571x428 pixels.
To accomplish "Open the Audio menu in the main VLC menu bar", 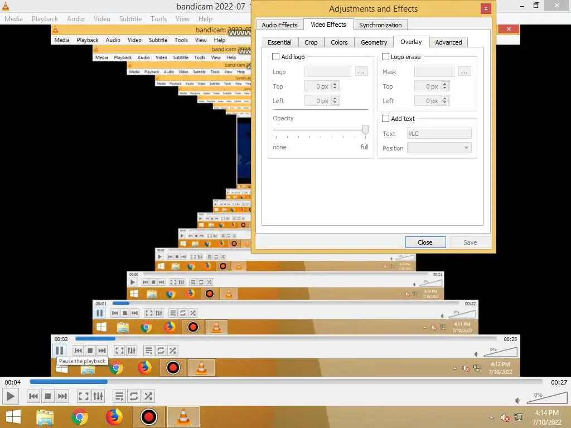I will coord(76,18).
